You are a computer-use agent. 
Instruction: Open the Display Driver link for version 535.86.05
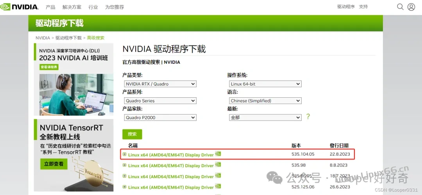point(171,177)
